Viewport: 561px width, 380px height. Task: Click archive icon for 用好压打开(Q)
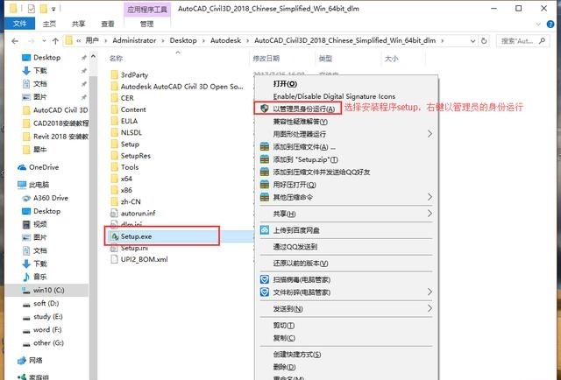pos(265,185)
